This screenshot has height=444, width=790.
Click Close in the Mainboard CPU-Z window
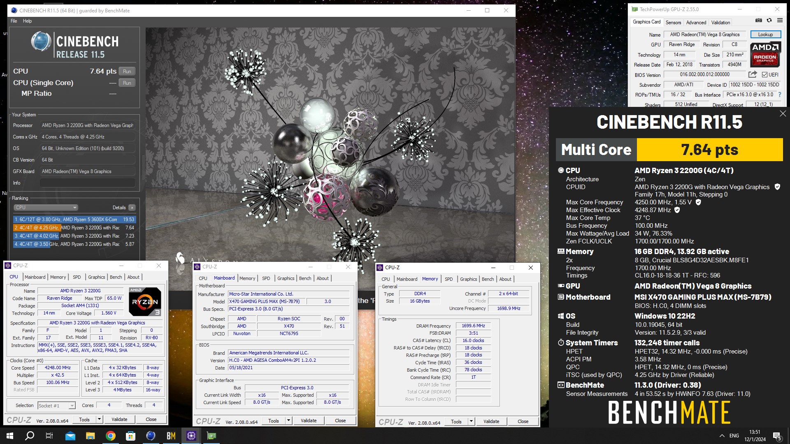pos(340,421)
